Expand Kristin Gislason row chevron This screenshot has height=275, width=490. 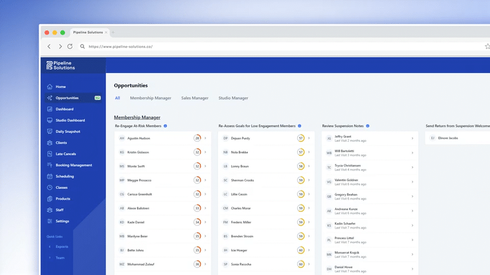pos(206,152)
